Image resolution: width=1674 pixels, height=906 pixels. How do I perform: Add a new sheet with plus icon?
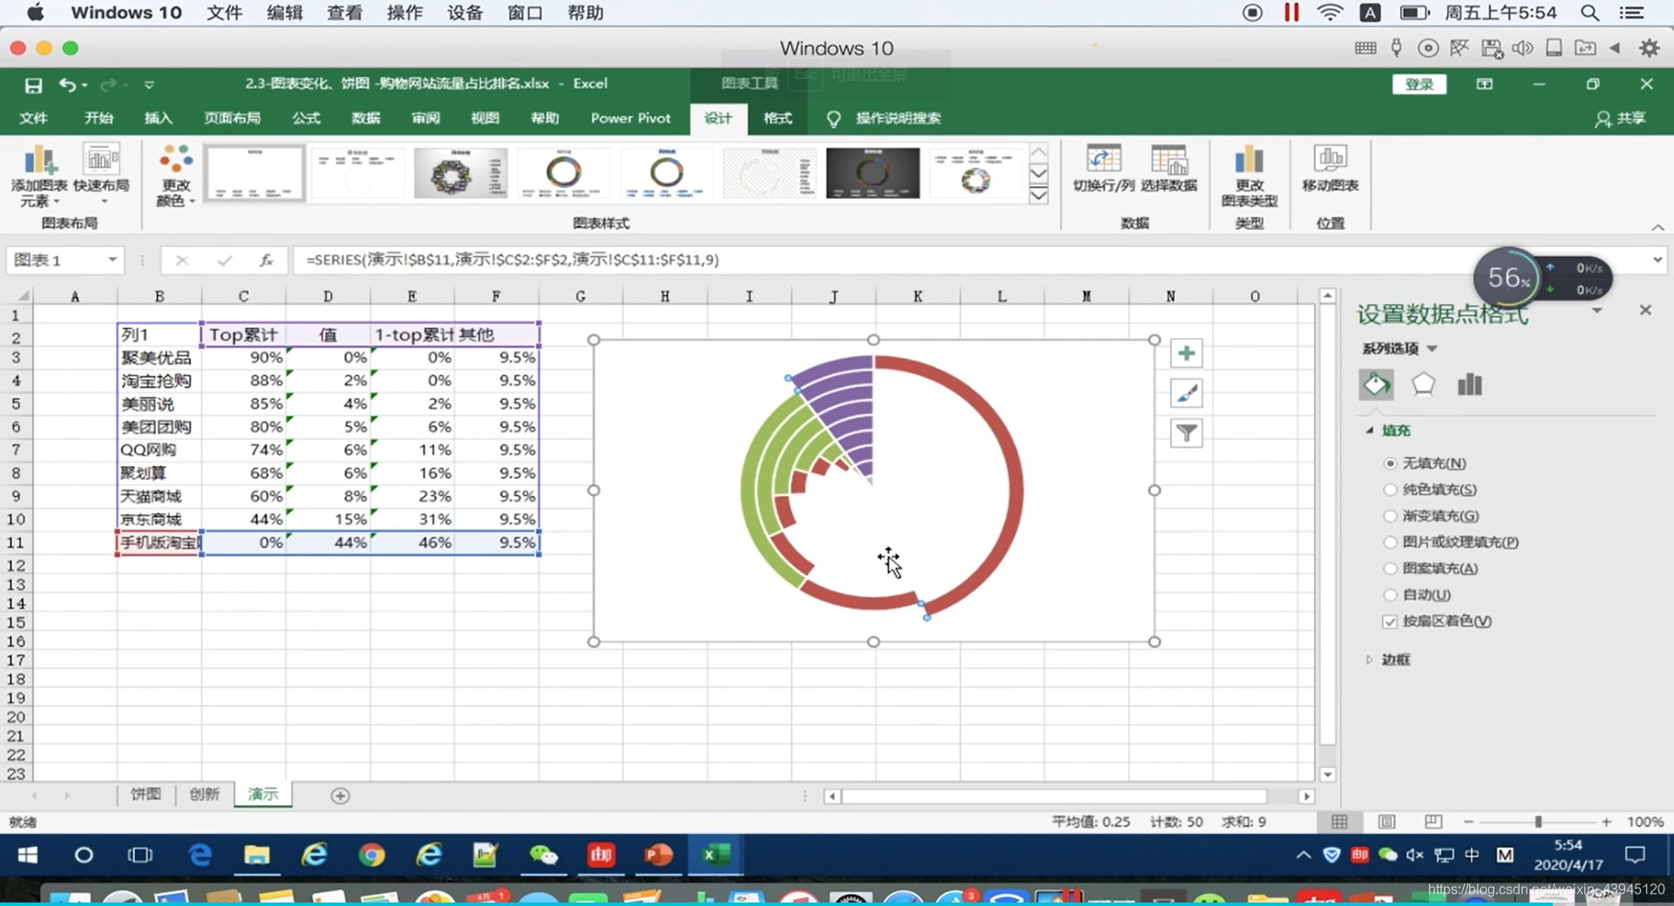(x=340, y=795)
